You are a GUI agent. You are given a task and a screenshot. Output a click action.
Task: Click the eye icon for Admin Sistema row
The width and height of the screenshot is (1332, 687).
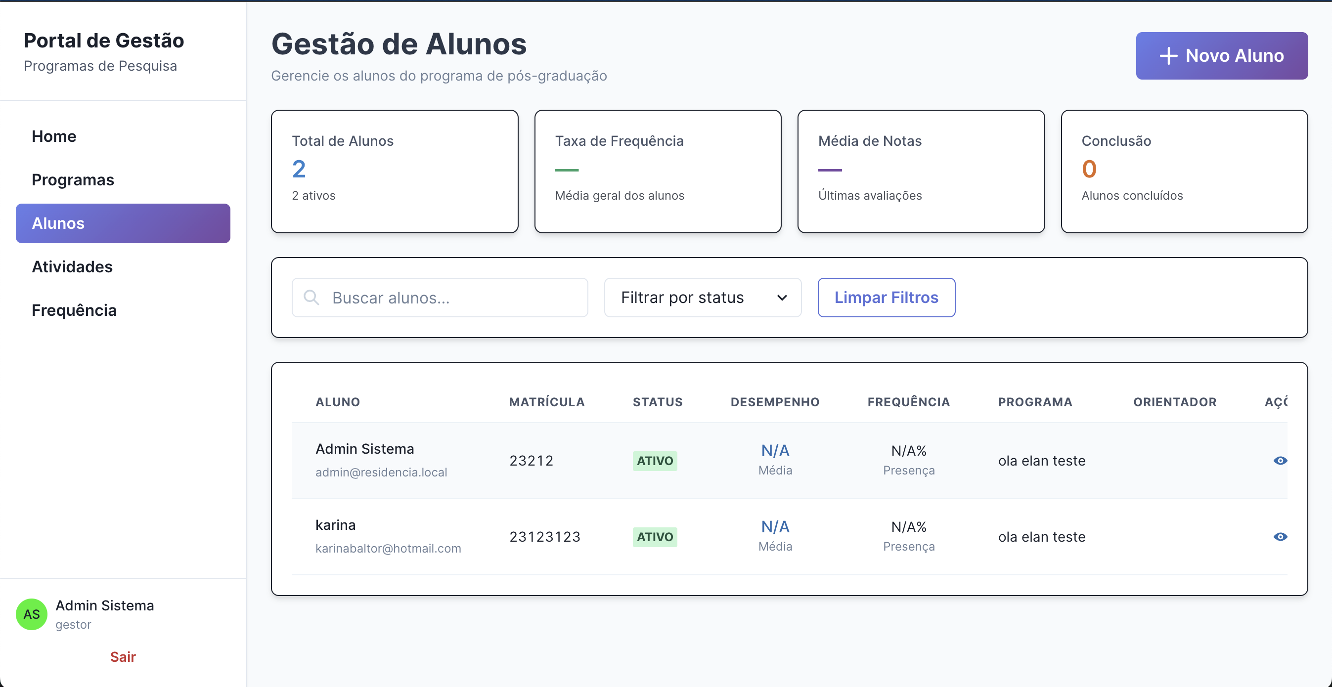coord(1280,461)
